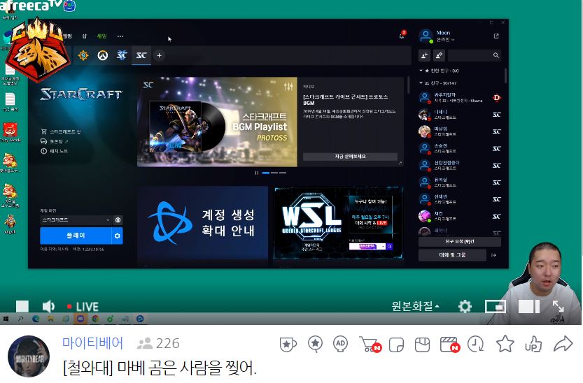This screenshot has height=383, width=583.
Task: Pop out the Battle.net social panel
Action: (496, 36)
